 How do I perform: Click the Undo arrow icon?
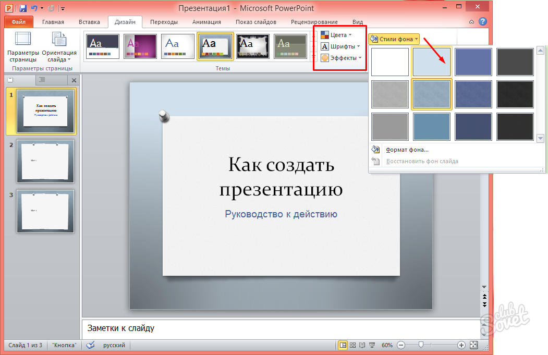click(x=34, y=8)
